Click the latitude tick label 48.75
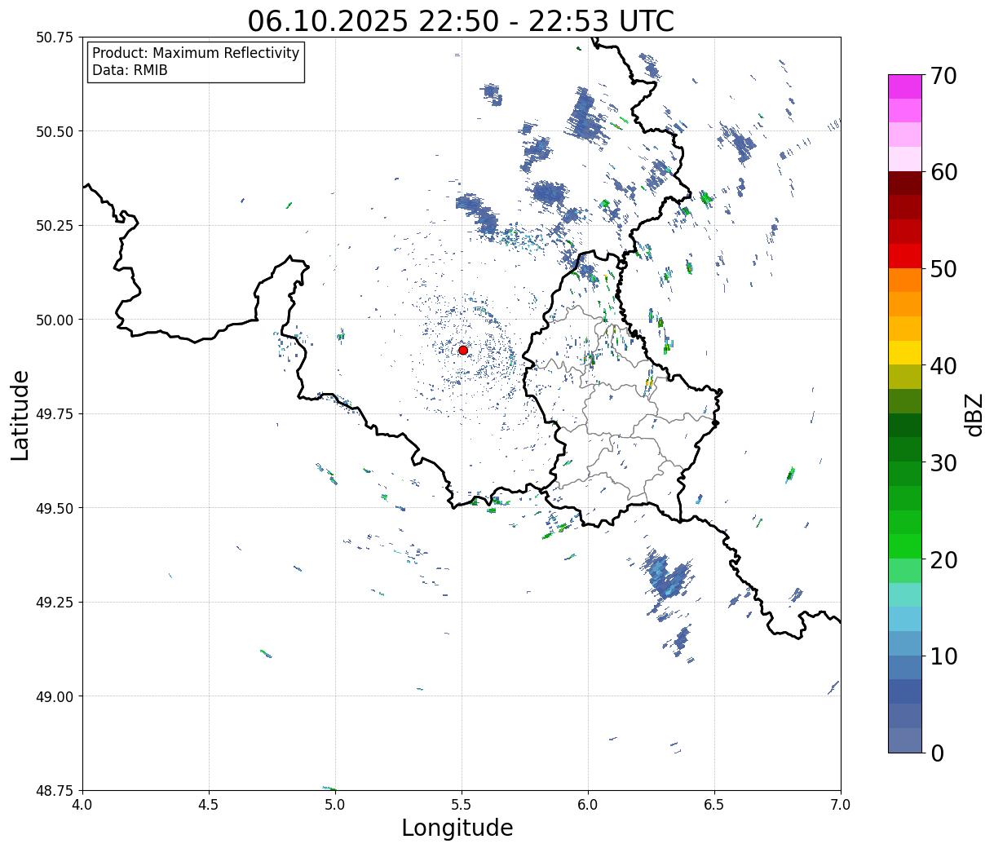This screenshot has height=848, width=994. click(x=55, y=790)
